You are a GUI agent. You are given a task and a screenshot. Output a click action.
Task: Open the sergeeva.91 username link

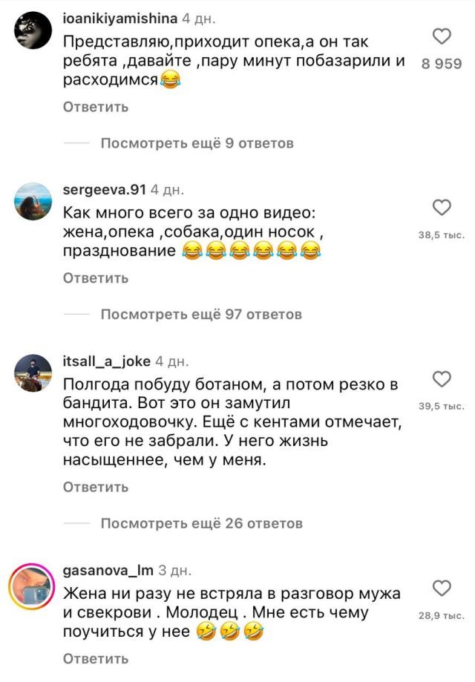[106, 189]
